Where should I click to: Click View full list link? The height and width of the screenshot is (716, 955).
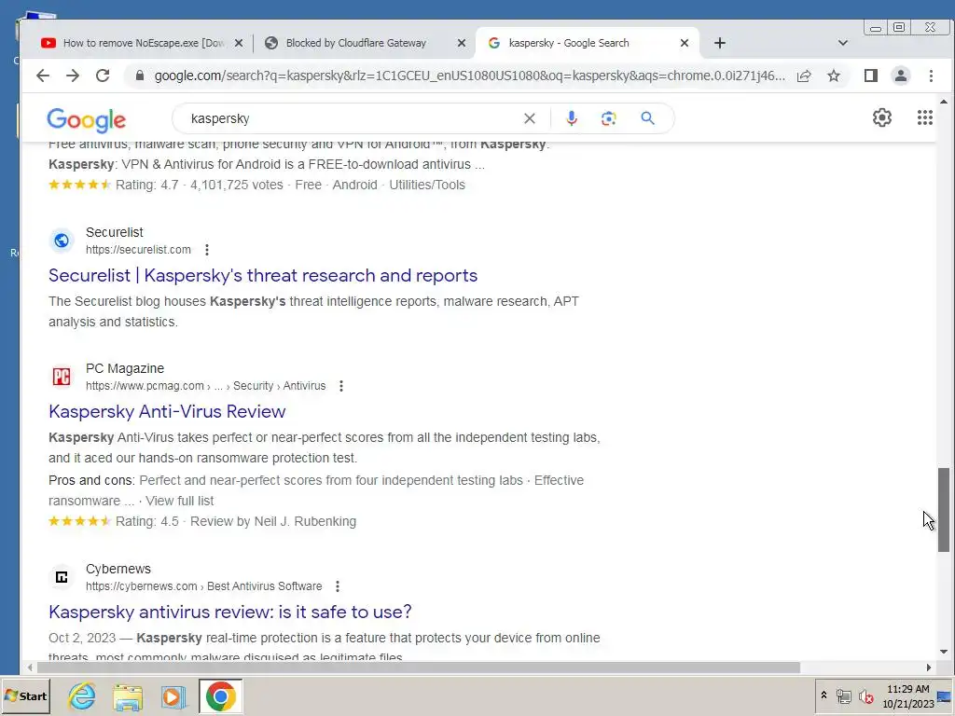(x=180, y=501)
